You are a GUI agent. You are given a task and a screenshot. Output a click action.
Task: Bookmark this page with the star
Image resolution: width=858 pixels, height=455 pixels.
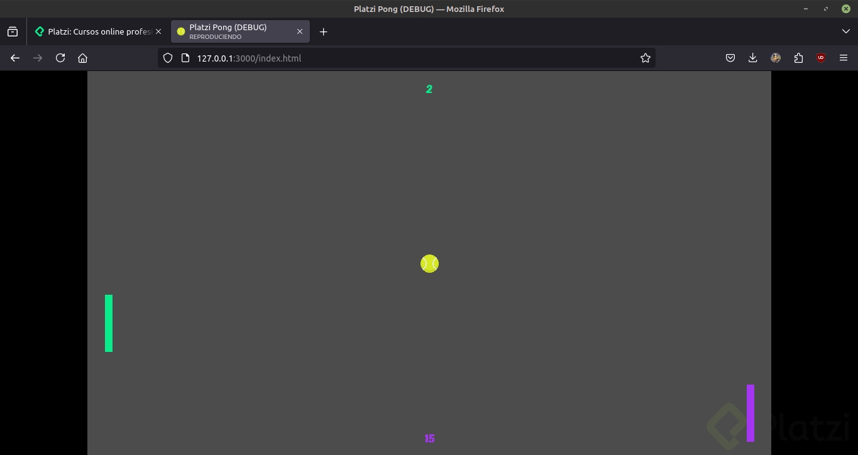[645, 58]
